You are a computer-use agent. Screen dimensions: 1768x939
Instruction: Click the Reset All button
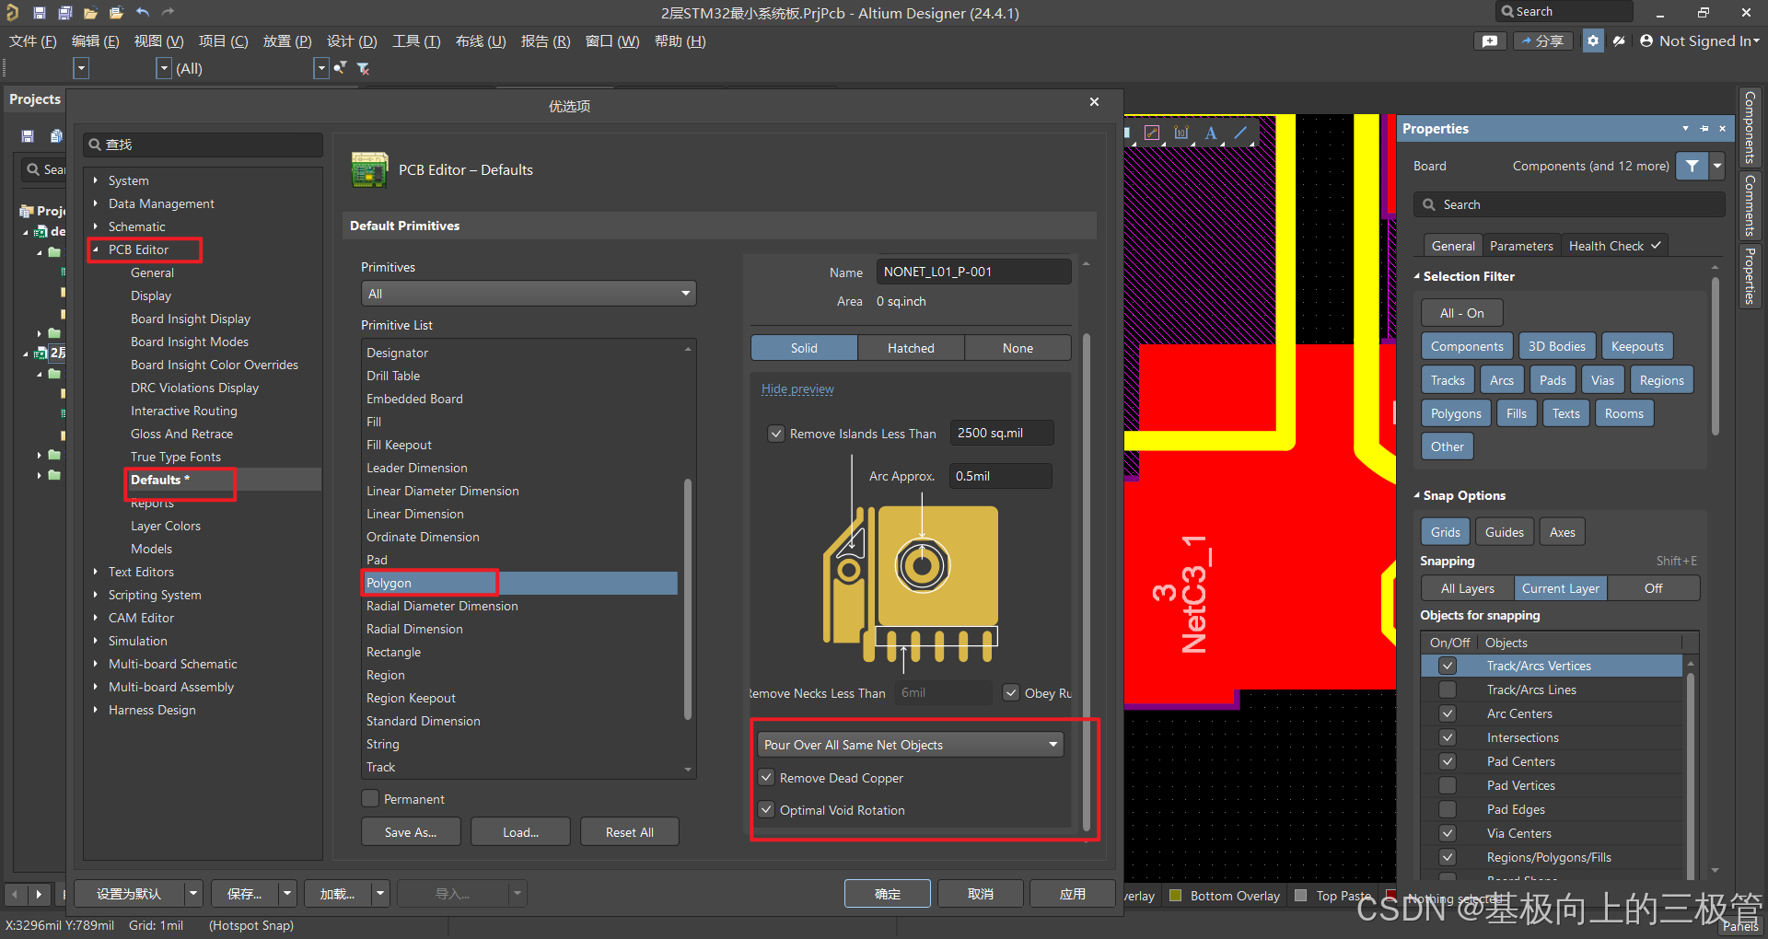[x=630, y=832]
